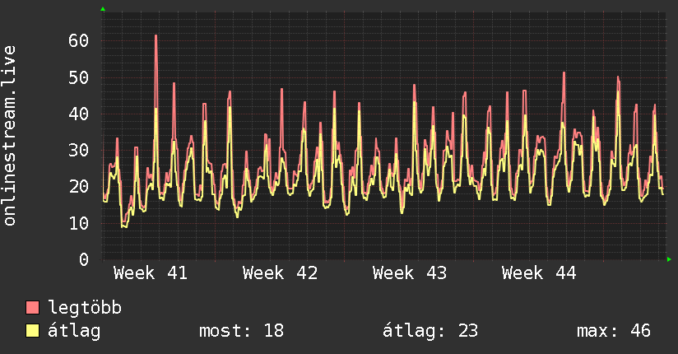Click the green arrow atop the y-axis
Screen dimensions: 678x354
(103, 9)
